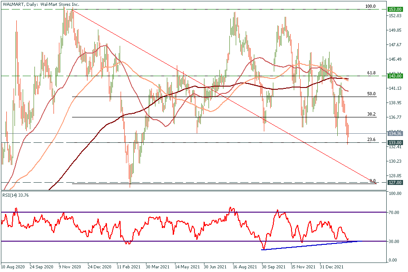
Task: Select the 134.36 current price label
Action: [x=395, y=134]
